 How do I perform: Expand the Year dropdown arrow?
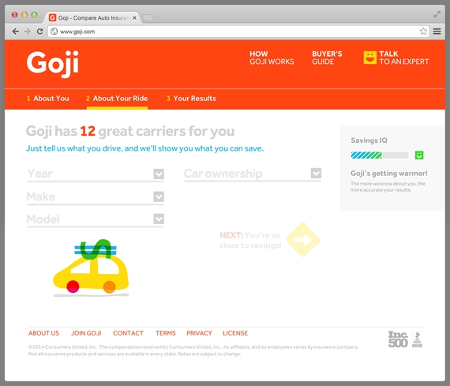[x=159, y=174]
